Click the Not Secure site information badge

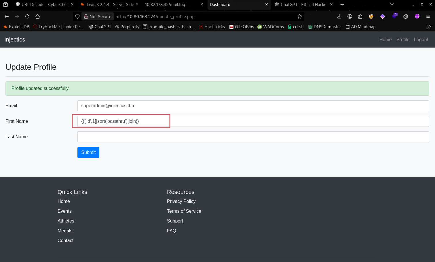tap(98, 16)
